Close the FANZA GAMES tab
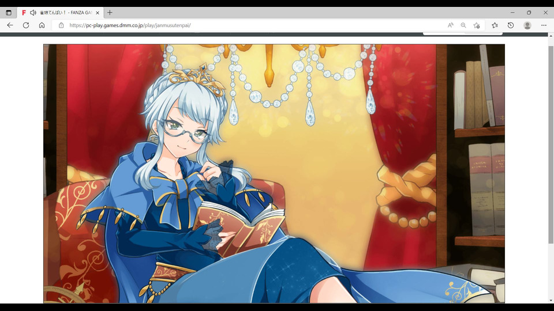Screen dimensions: 554x311 pyautogui.click(x=98, y=13)
